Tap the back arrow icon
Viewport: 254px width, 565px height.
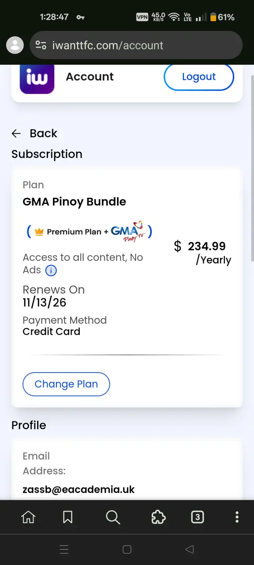[16, 133]
